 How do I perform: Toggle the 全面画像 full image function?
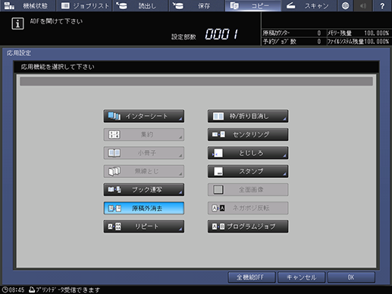pyautogui.click(x=248, y=190)
